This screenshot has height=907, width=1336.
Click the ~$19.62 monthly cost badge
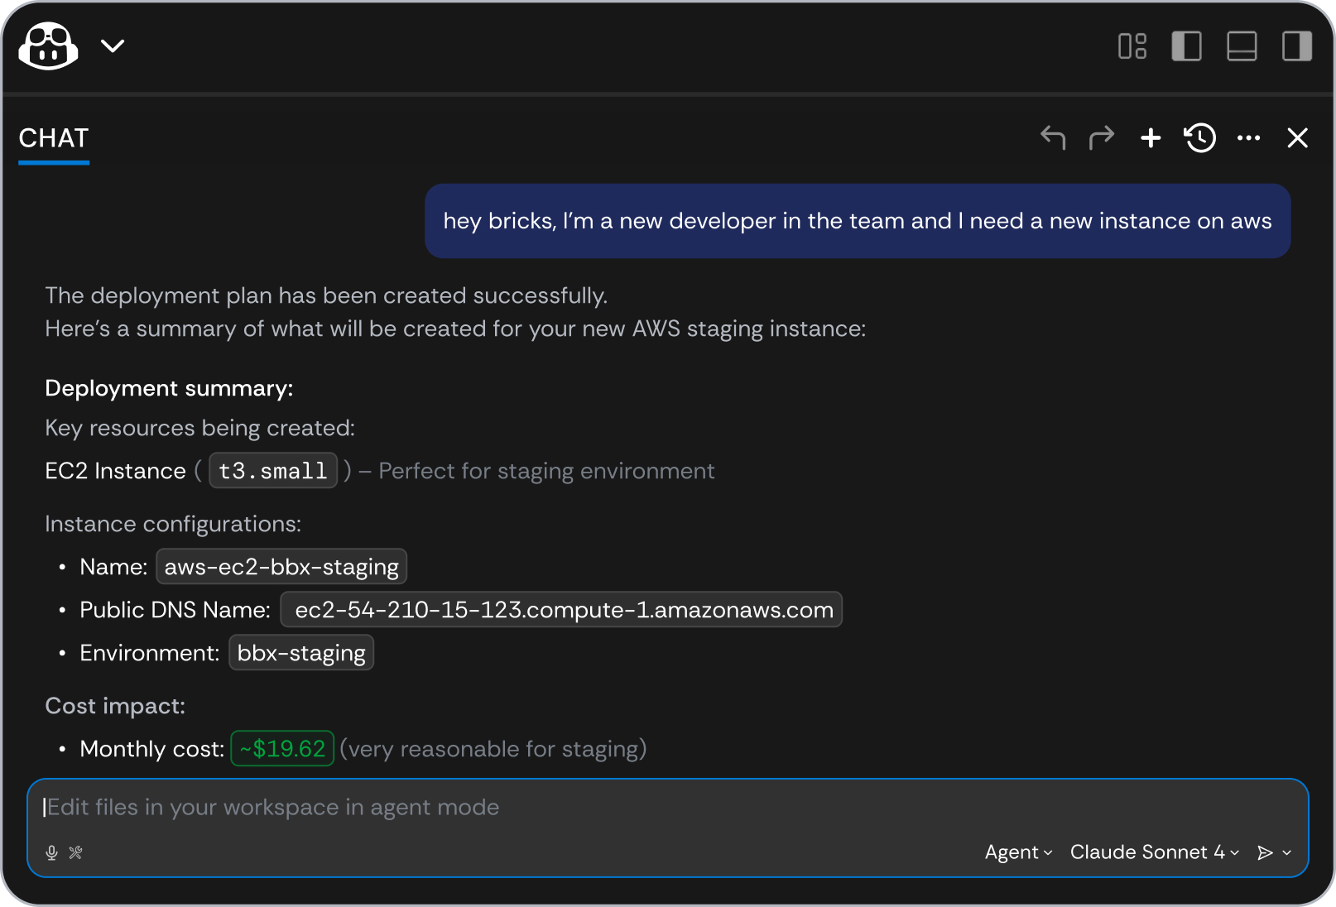pos(282,749)
